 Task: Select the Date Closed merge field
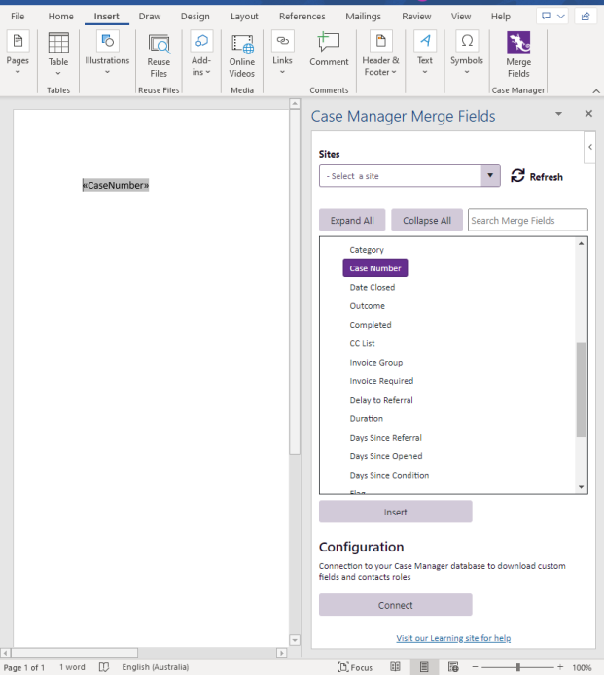click(x=372, y=287)
